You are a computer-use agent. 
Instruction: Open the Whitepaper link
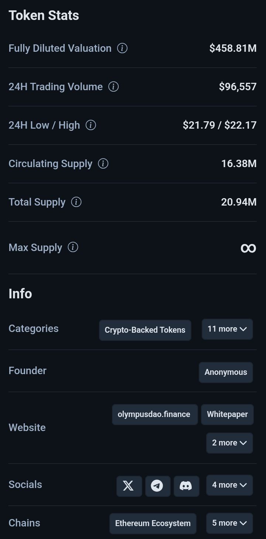227,414
